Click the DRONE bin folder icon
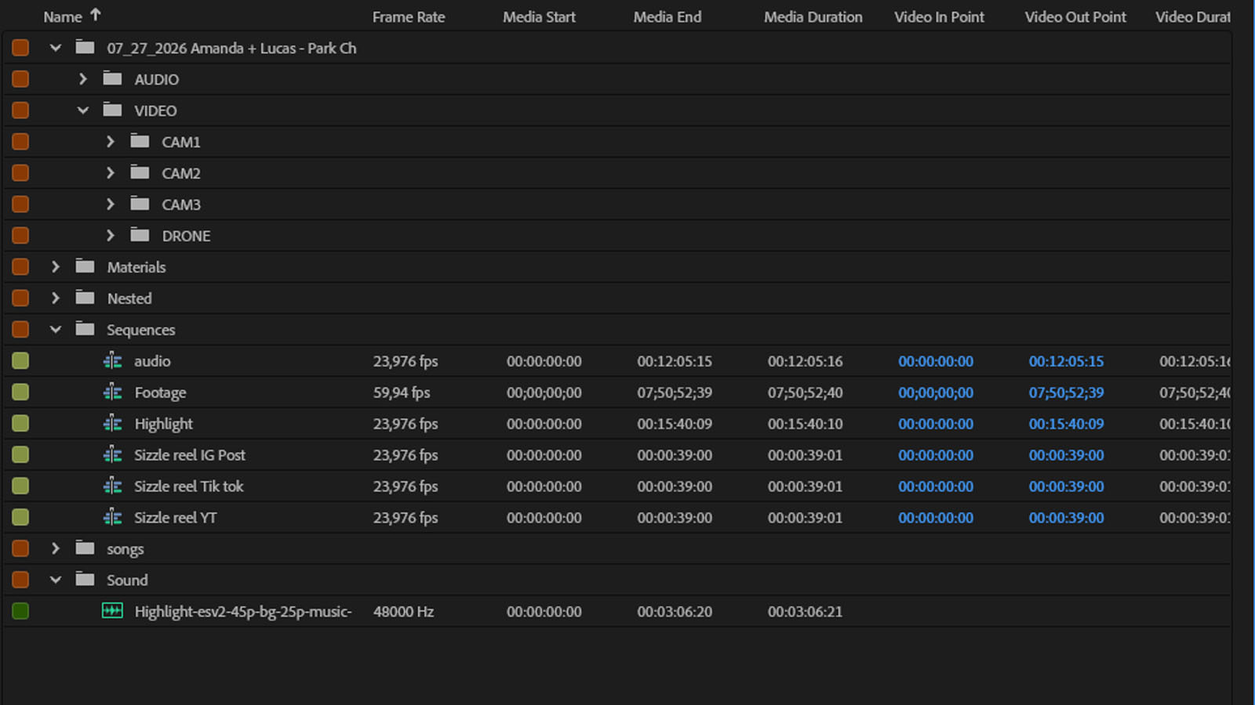Screen dimensions: 1255x705 point(140,235)
